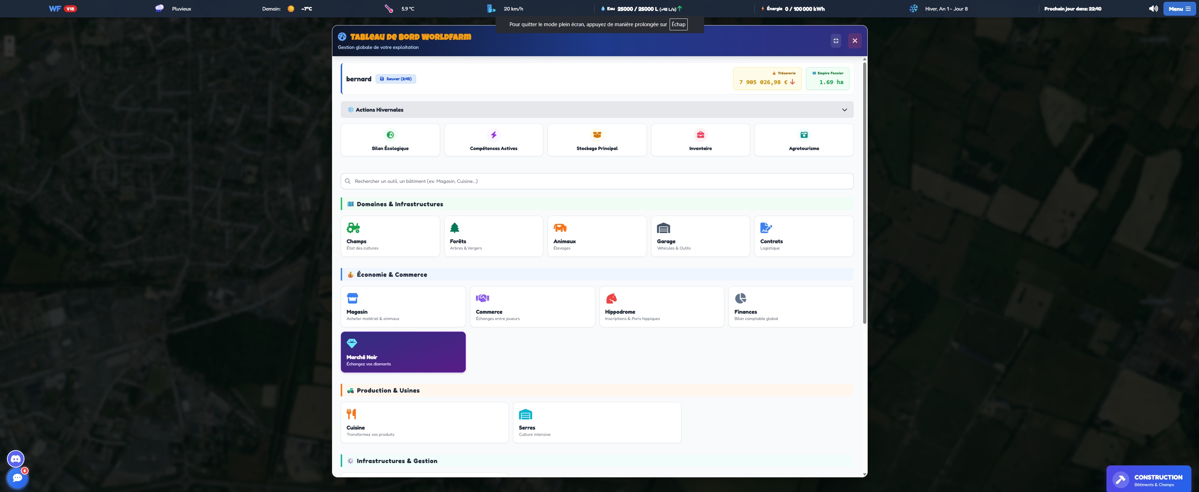The width and height of the screenshot is (1199, 492).
Task: Click the scrollbar down arrow
Action: coord(864,474)
